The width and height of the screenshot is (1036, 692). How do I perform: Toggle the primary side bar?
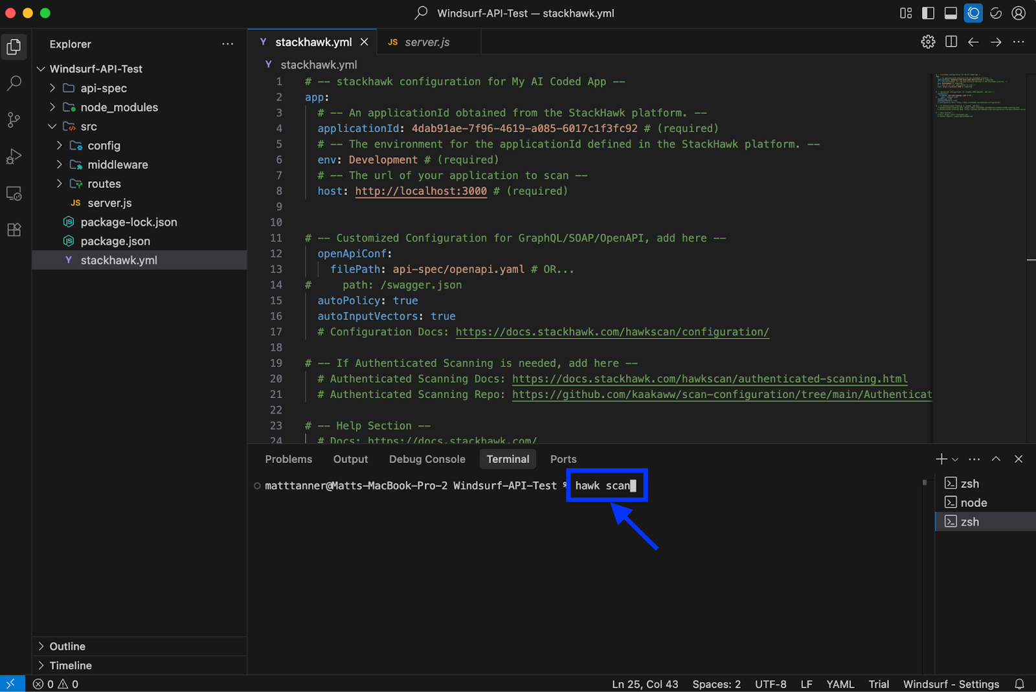[928, 13]
